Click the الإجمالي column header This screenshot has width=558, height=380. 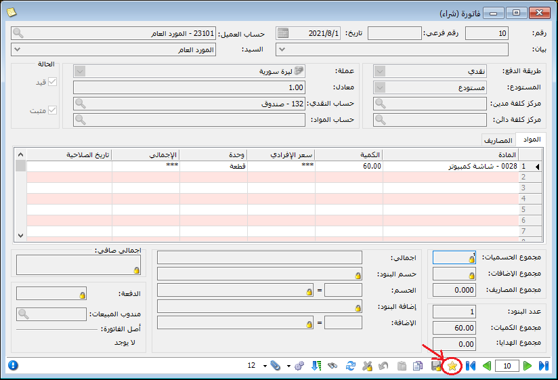pos(146,154)
